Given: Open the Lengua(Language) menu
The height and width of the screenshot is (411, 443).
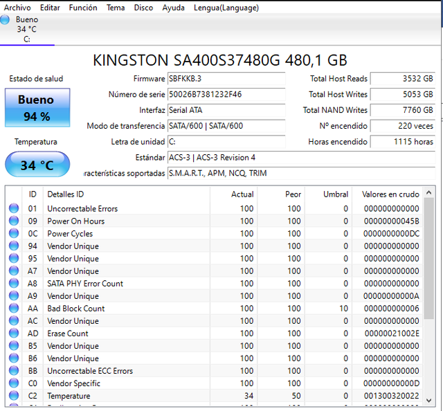Looking at the screenshot, I should tap(226, 8).
